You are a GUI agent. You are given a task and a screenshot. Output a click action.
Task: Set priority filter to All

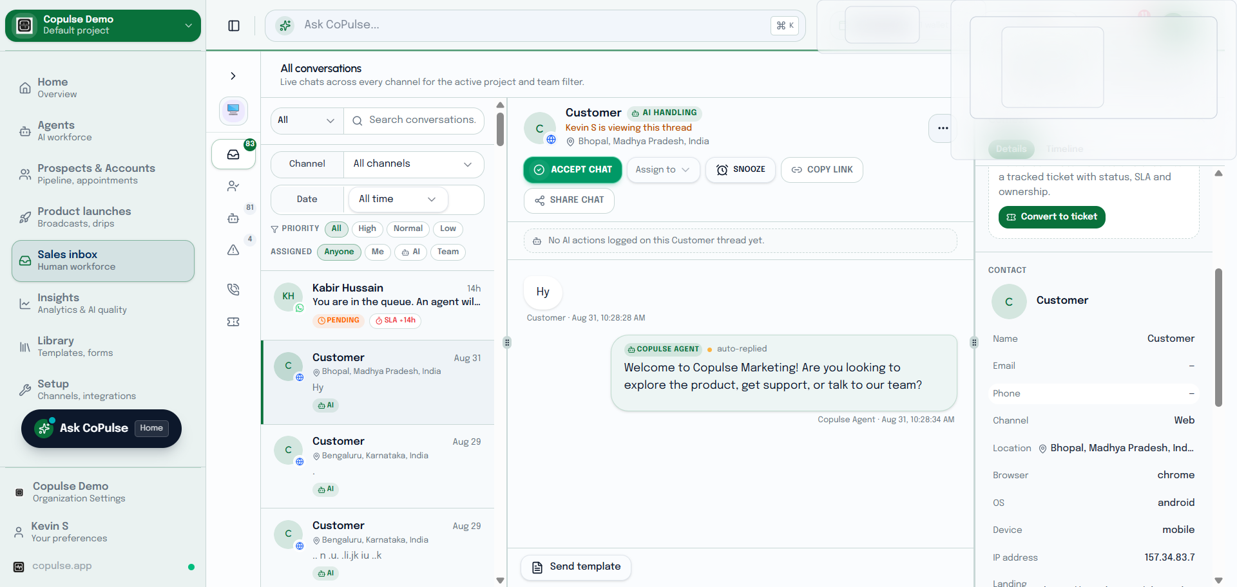click(336, 229)
